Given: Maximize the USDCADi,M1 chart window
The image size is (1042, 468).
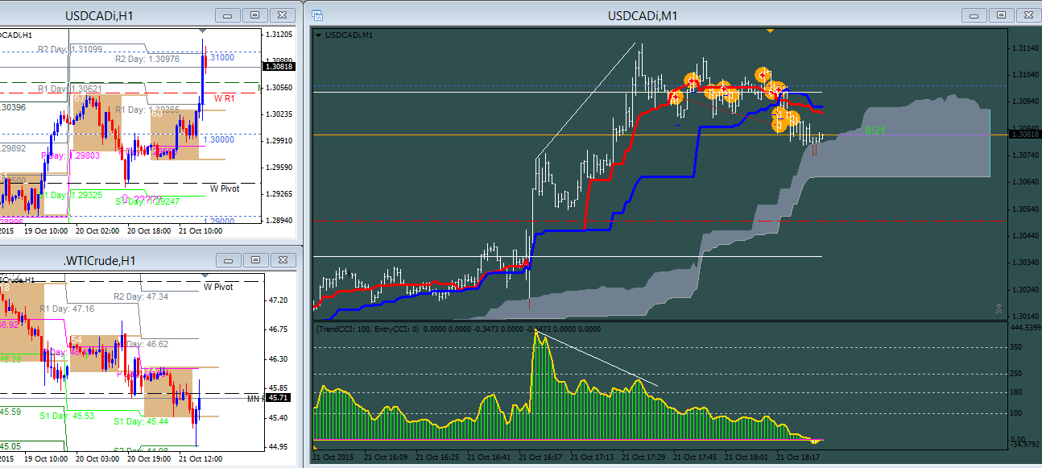Looking at the screenshot, I should (1002, 14).
